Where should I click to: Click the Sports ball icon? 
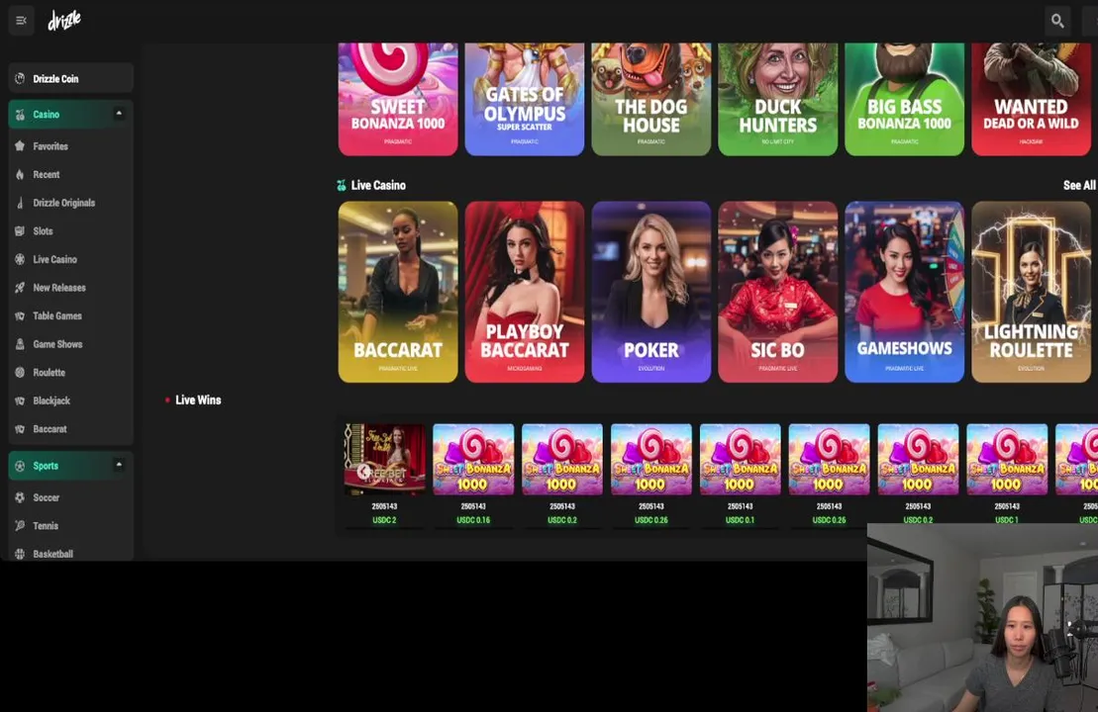pos(20,466)
